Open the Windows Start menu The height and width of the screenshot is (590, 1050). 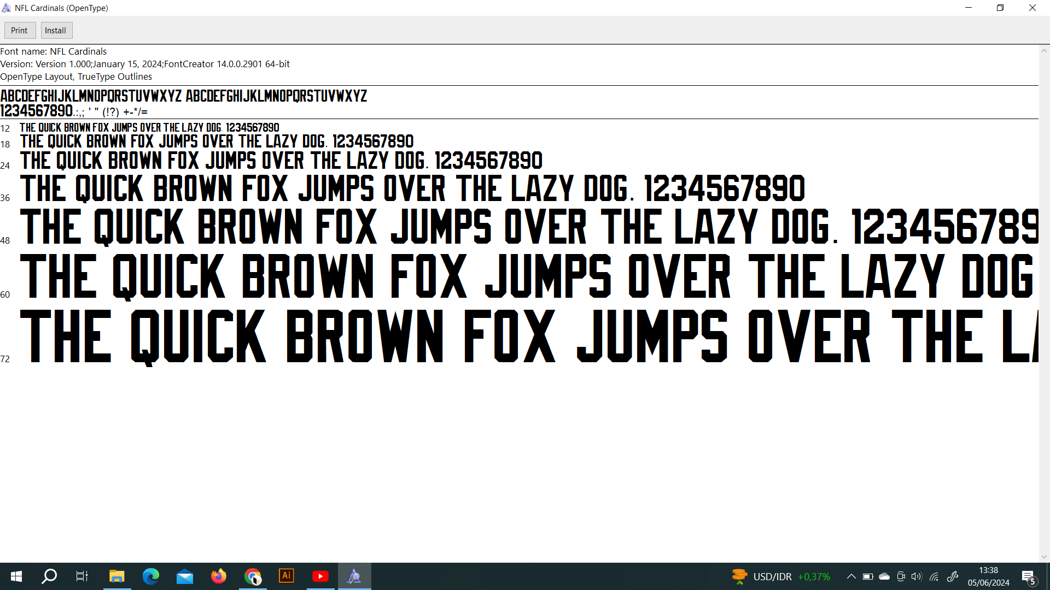coord(16,576)
